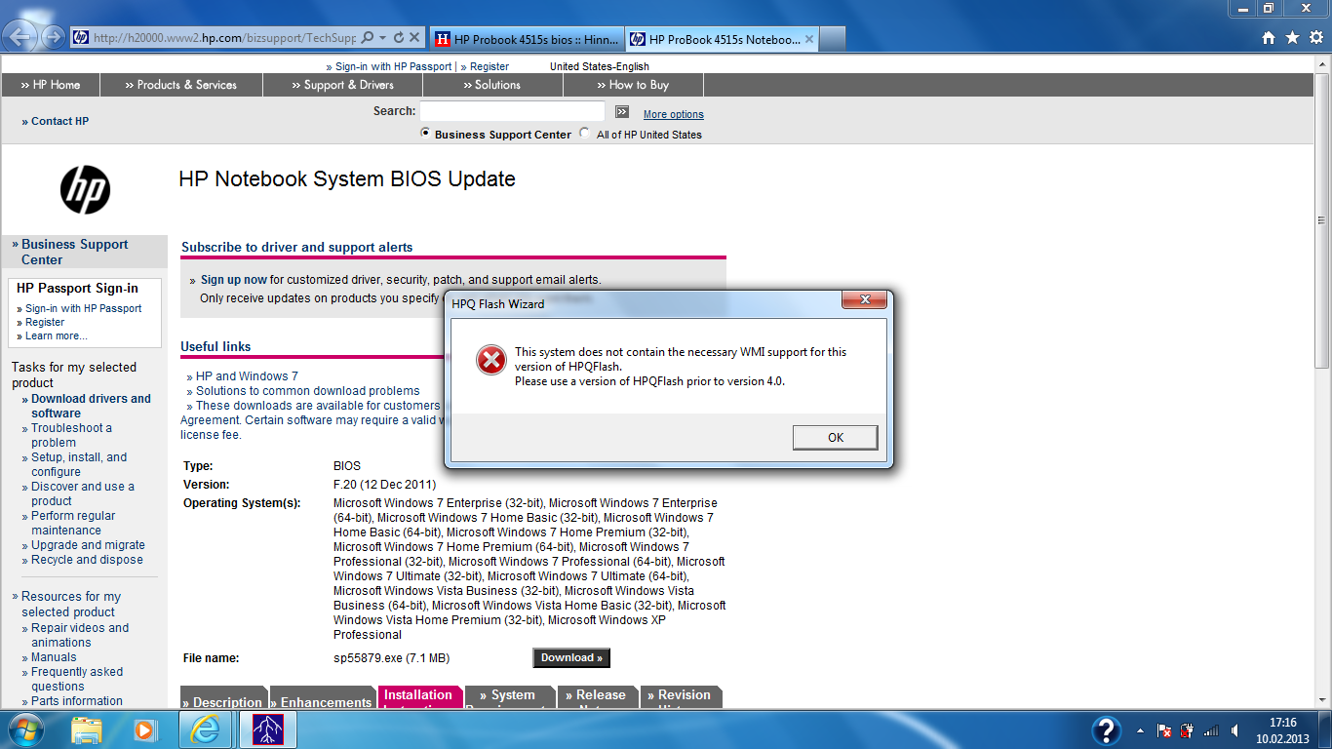Click the page icon in address bar

(x=80, y=38)
